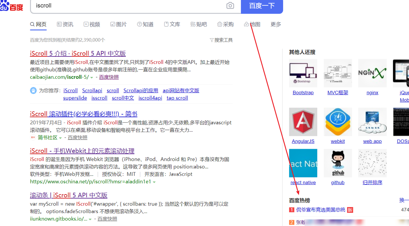Screen dimensions: 409x226
Task: Switch to the 资讯 tab
Action: click(65, 24)
